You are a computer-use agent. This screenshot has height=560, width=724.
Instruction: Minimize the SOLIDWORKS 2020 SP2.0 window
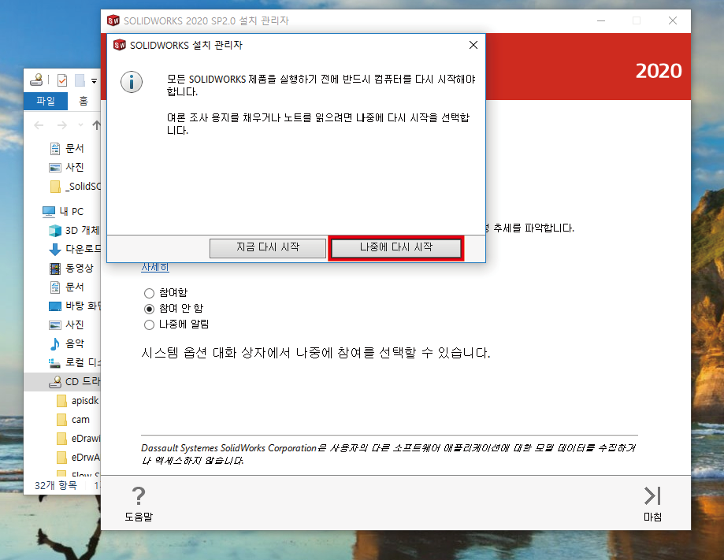(x=601, y=20)
